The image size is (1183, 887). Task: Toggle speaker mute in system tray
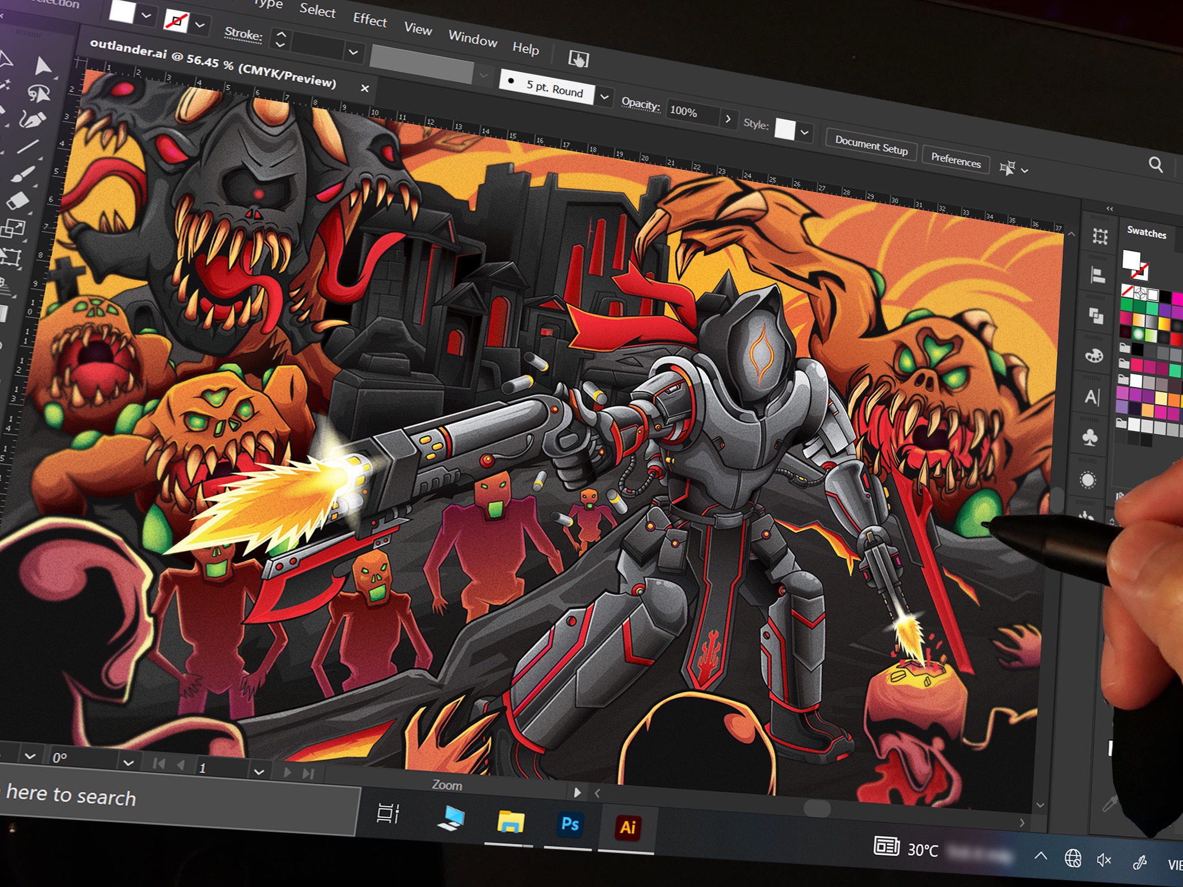tap(1104, 860)
